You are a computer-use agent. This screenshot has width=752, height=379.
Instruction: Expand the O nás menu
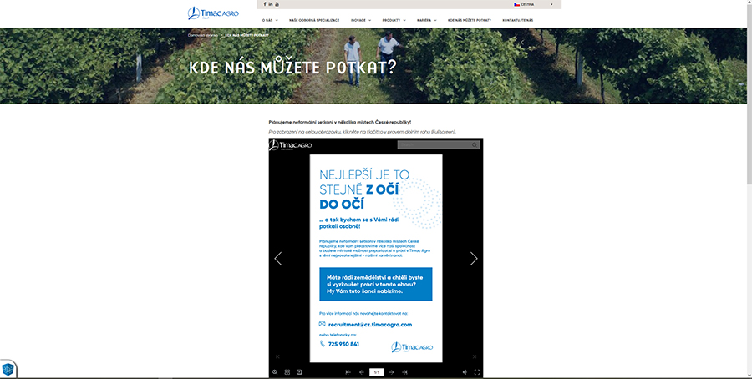[269, 19]
